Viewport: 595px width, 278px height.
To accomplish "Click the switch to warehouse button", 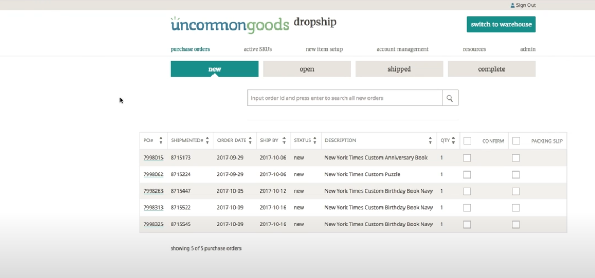I will 501,24.
